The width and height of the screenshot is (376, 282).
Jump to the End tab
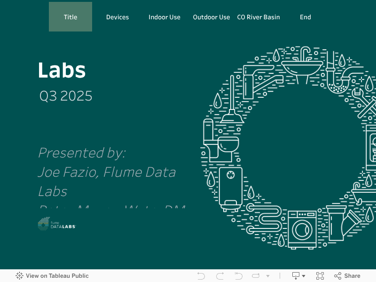click(x=305, y=17)
